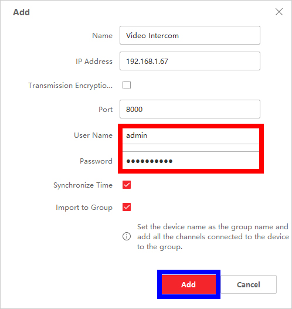Uncheck the Synchronize Time checkbox

click(x=127, y=185)
